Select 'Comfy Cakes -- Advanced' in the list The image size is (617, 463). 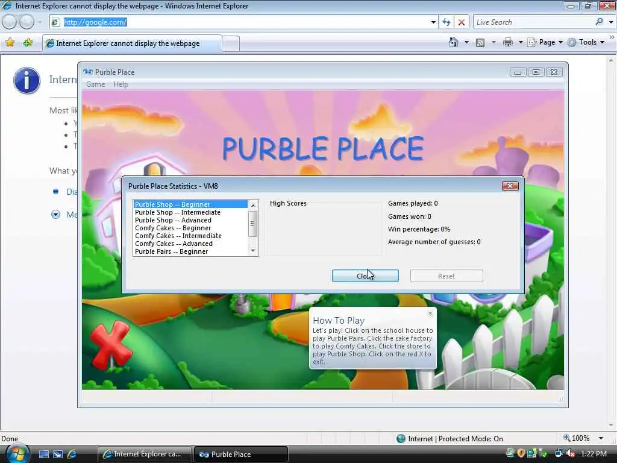[190, 244]
